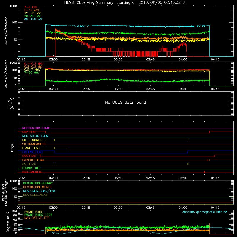Select the red "3-6 keV" legend label
The image size is (237, 237).
pyautogui.click(x=31, y=7)
